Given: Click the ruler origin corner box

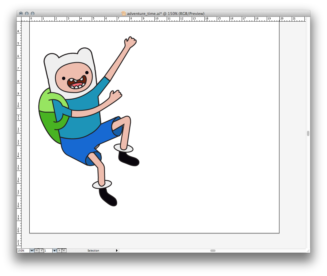Looking at the screenshot, I should (x=19, y=19).
